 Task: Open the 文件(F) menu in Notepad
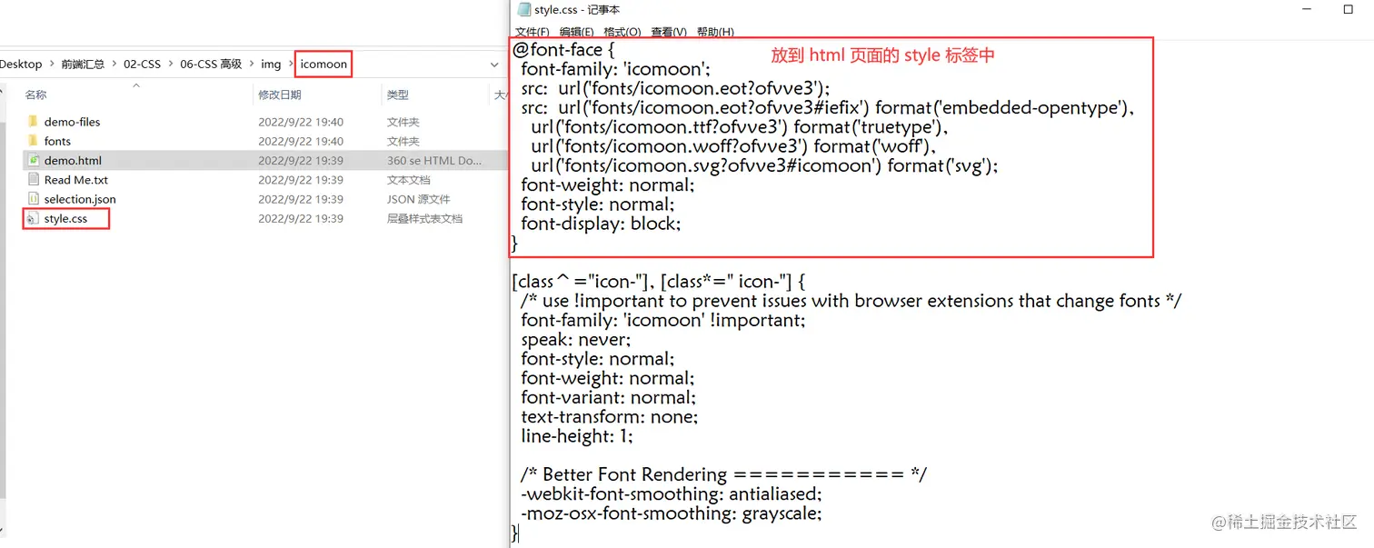[x=533, y=32]
